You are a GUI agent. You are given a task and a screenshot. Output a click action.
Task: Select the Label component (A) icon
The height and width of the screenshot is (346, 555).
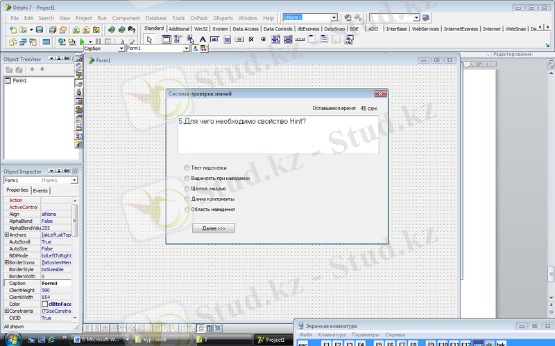tap(203, 39)
